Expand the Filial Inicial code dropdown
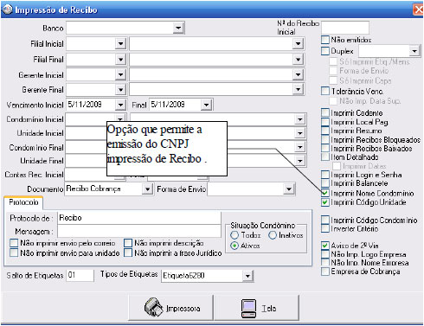 click(x=120, y=44)
